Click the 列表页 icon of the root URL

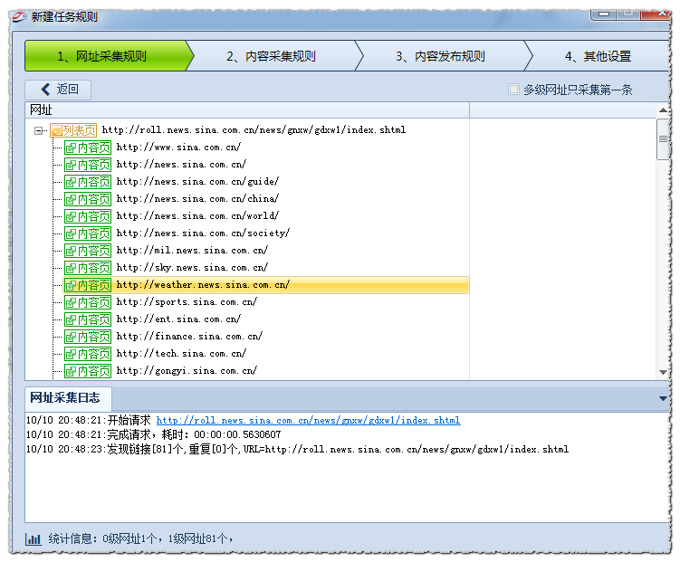(x=73, y=130)
